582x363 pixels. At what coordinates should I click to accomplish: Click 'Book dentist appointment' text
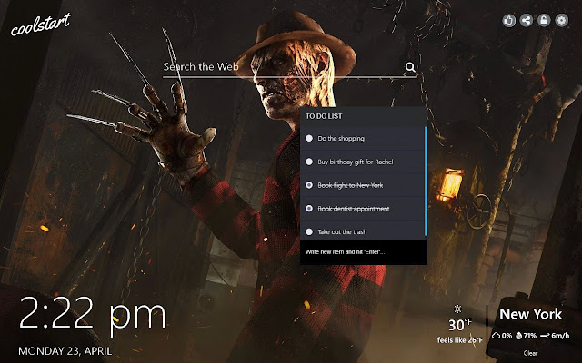tap(354, 209)
